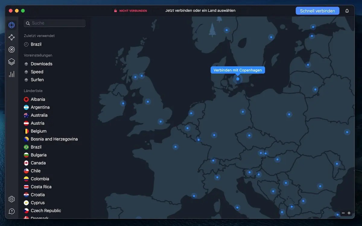Select the Surfen preset
The width and height of the screenshot is (362, 226).
click(34, 80)
